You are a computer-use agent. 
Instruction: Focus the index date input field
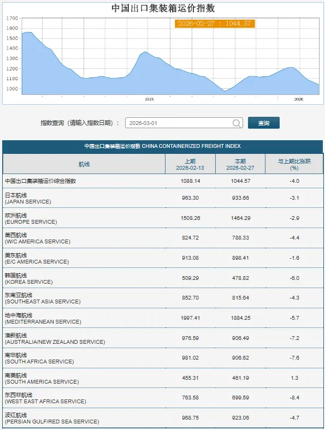[x=184, y=123]
